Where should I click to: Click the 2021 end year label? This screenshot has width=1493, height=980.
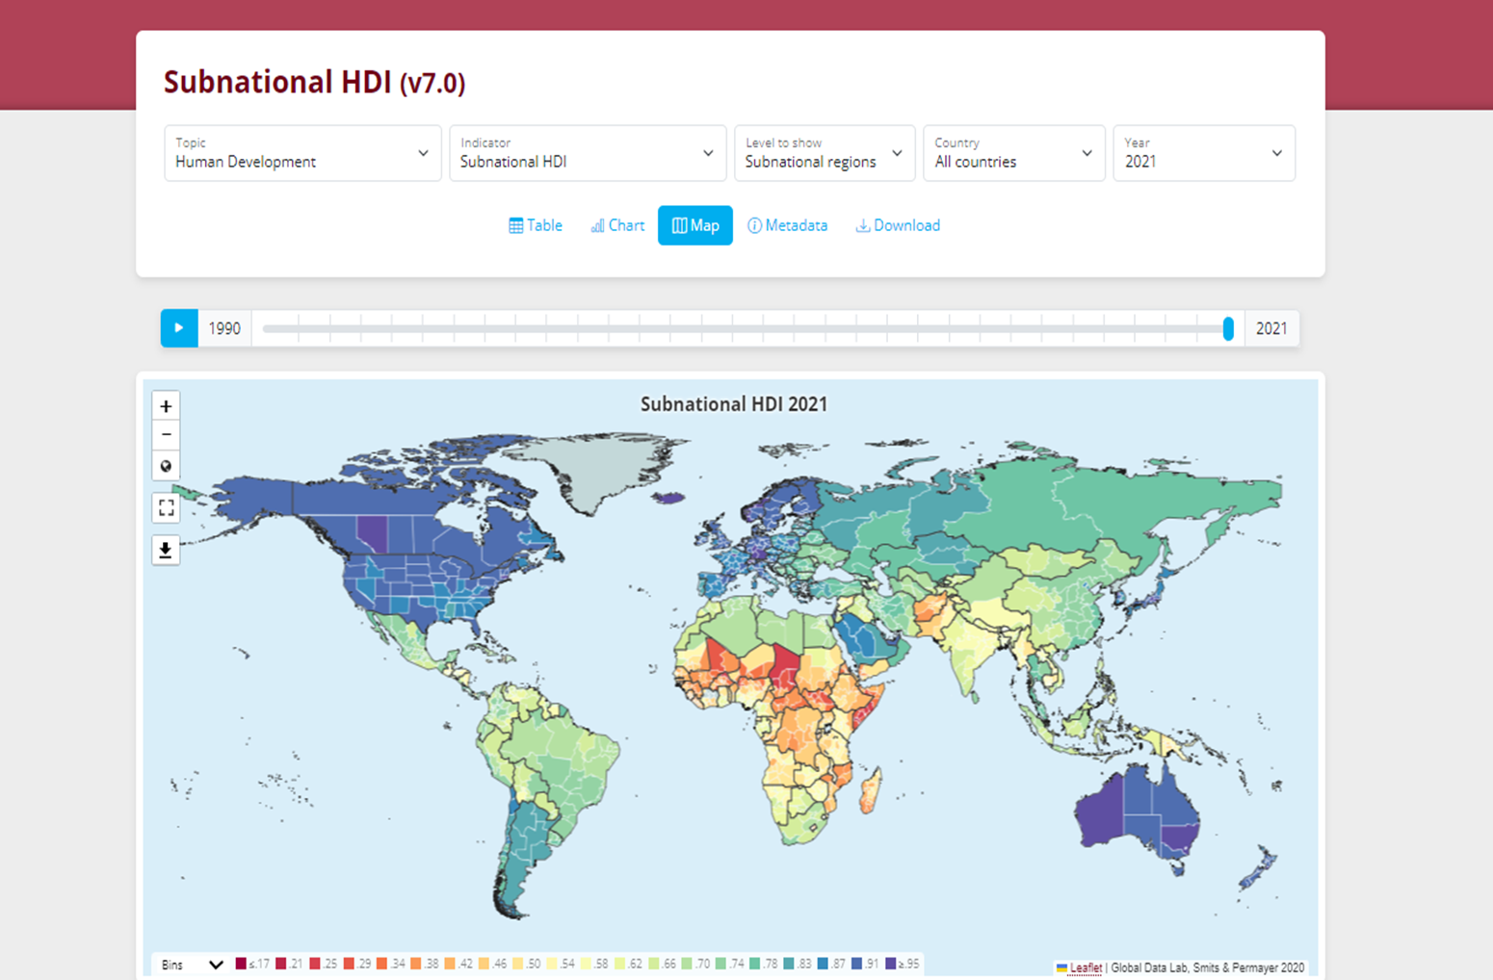pos(1271,328)
